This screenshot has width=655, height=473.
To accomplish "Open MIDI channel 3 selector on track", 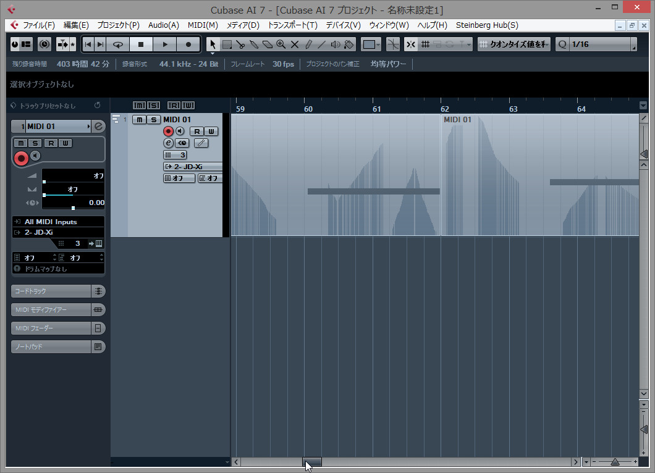I will [175, 155].
